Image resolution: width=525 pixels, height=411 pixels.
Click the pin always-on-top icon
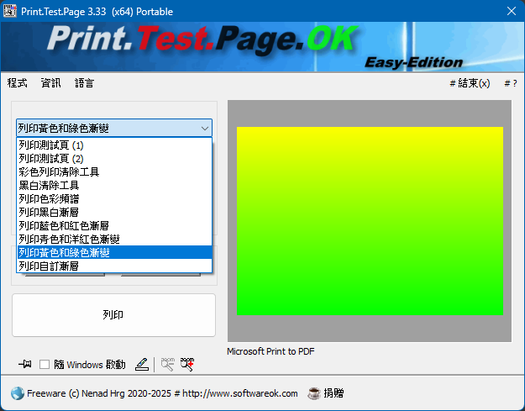tap(25, 364)
